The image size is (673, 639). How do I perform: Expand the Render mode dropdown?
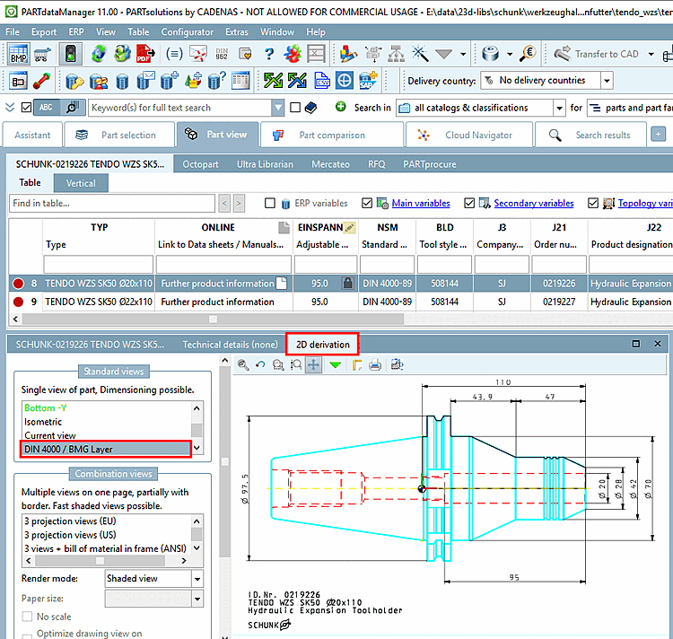pos(197,579)
